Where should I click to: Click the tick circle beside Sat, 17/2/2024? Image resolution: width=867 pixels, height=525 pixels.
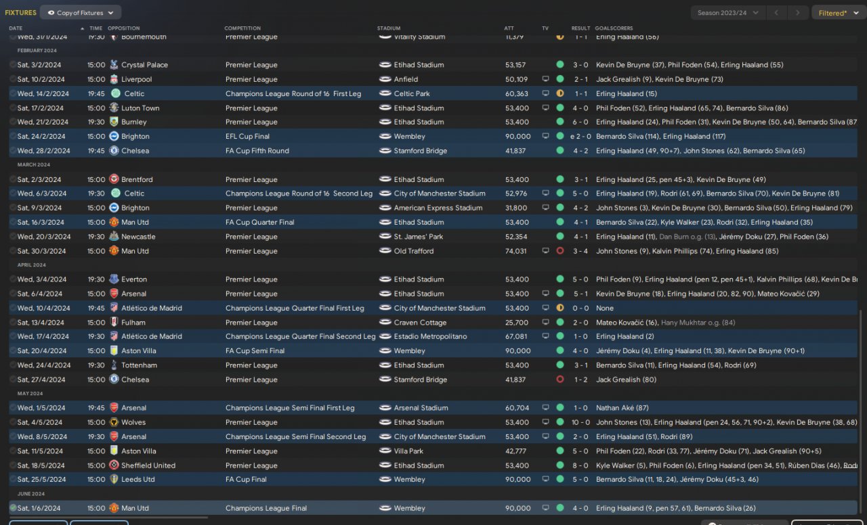pyautogui.click(x=13, y=108)
